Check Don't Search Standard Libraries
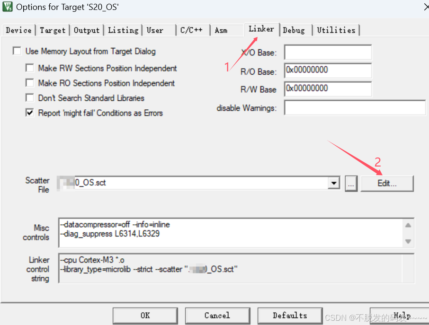 coord(30,98)
